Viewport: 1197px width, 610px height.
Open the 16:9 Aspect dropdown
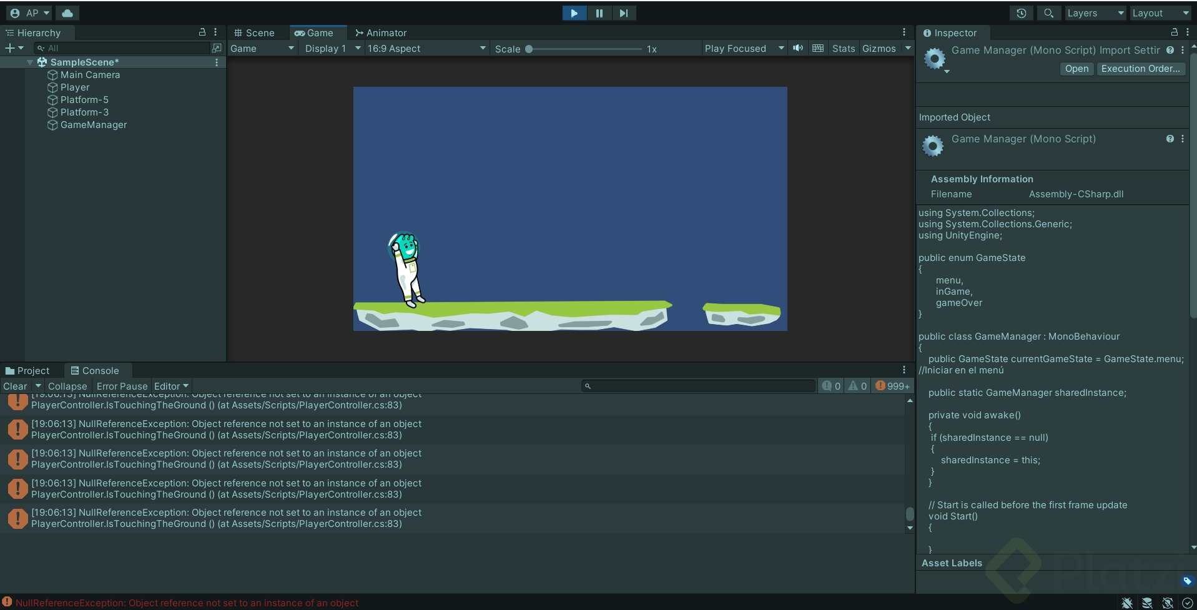426,49
